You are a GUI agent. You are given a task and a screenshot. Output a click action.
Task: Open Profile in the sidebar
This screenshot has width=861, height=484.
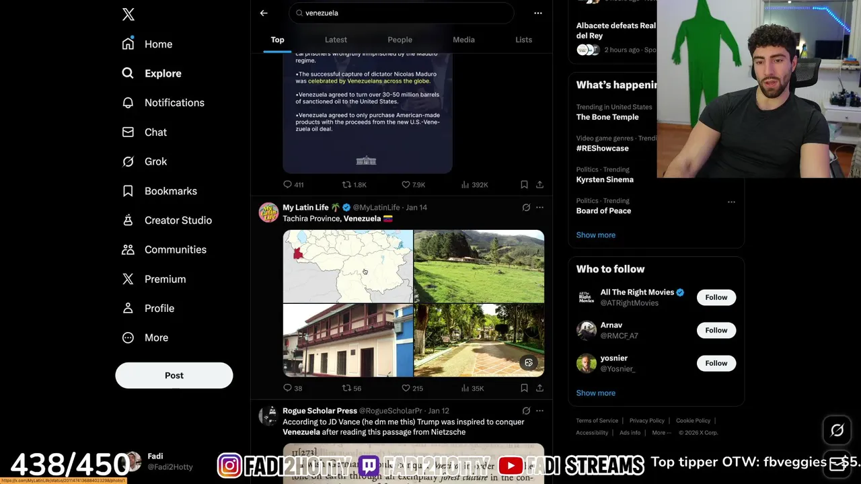(x=148, y=308)
